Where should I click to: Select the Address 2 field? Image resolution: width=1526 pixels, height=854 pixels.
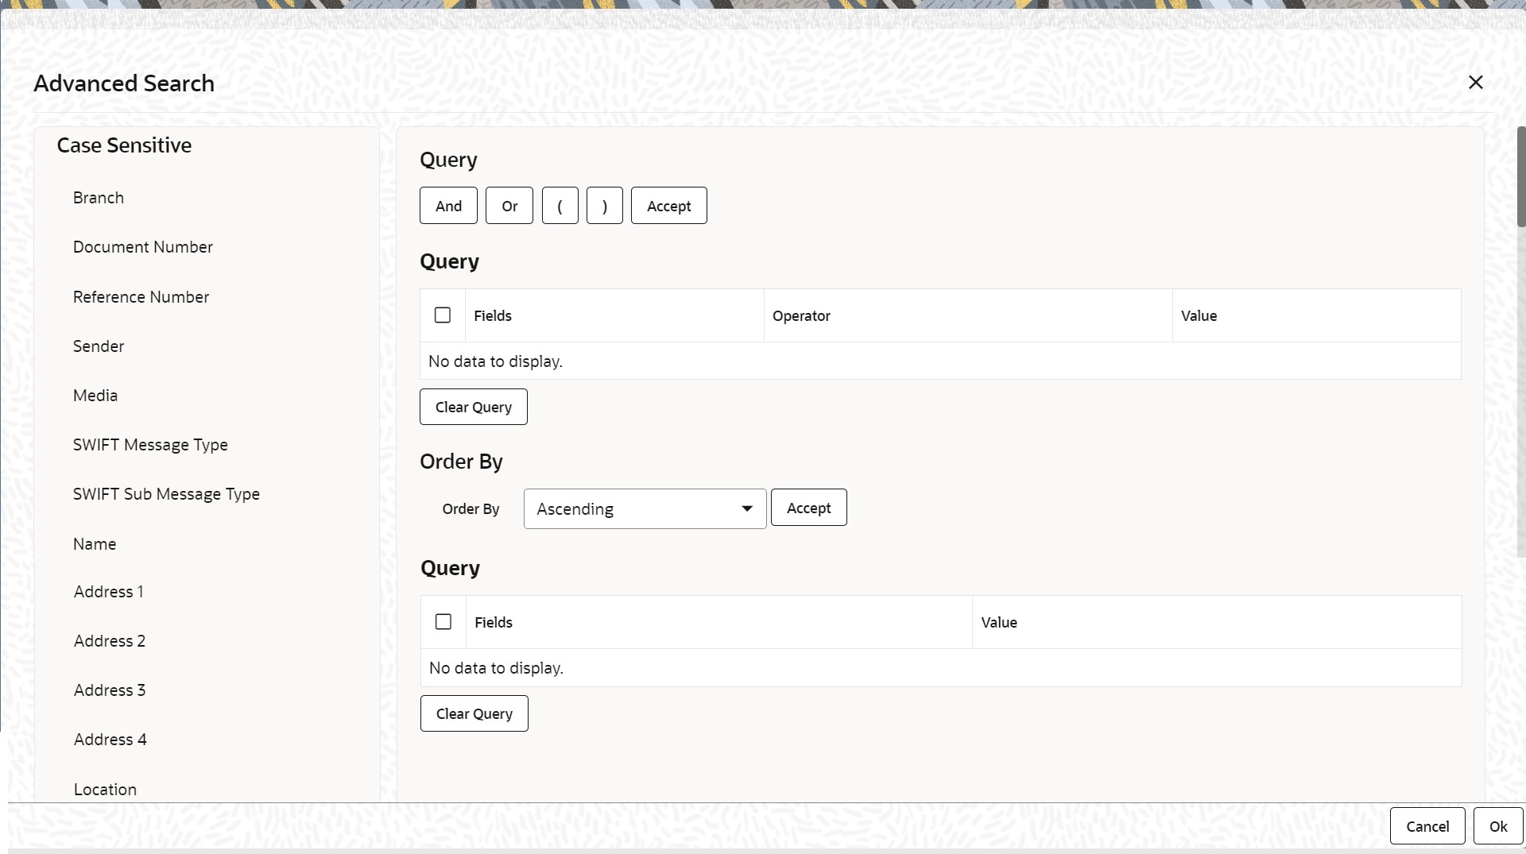(x=110, y=641)
